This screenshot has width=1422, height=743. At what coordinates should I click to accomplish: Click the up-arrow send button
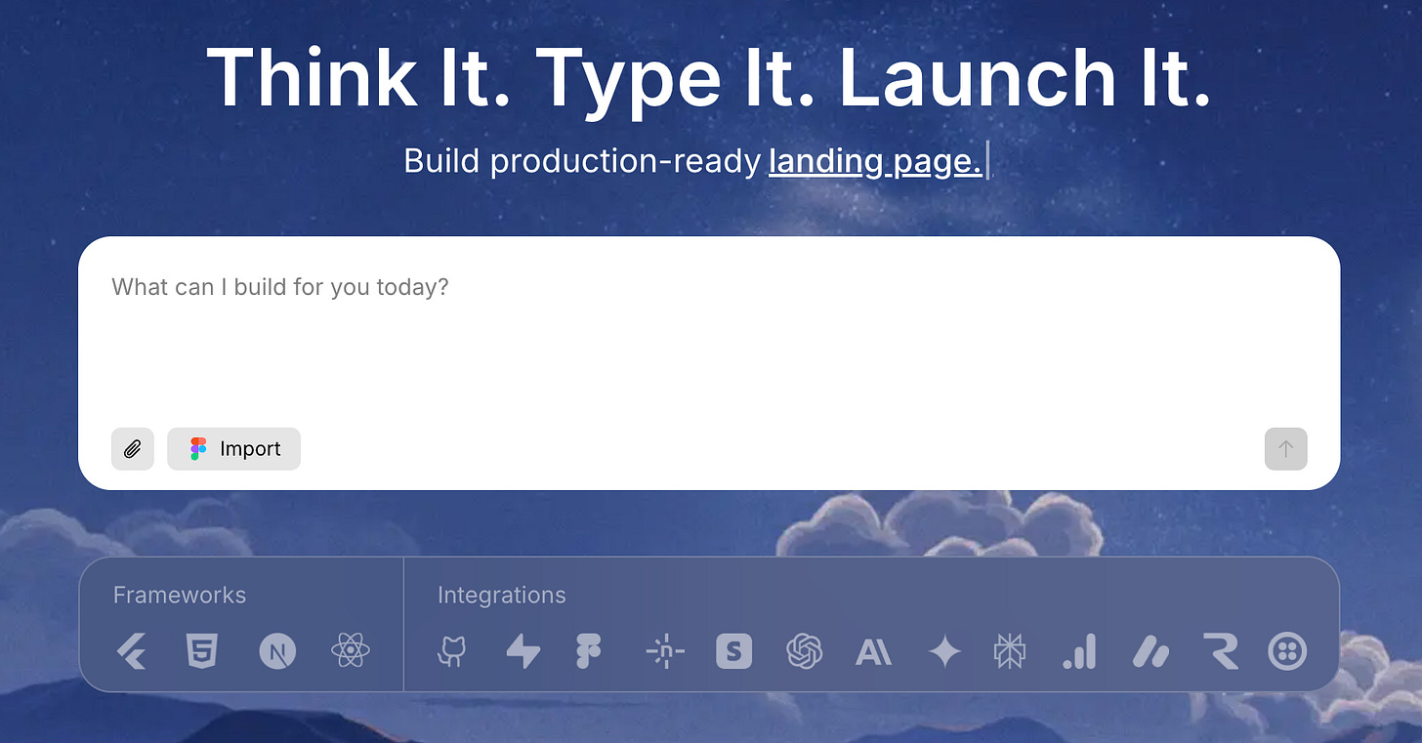click(1286, 449)
